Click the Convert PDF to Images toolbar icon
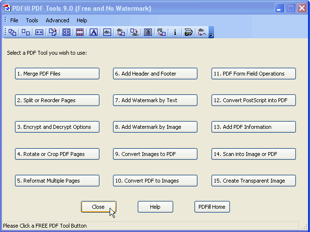Image resolution: width=310 pixels, height=232 pixels. click(x=134, y=32)
